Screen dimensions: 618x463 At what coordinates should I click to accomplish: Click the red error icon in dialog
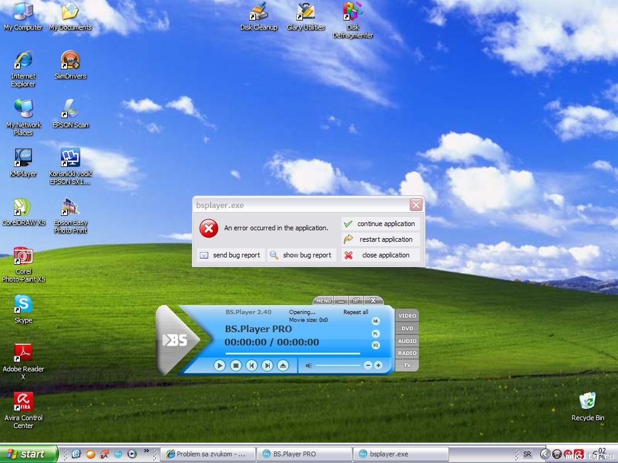208,228
